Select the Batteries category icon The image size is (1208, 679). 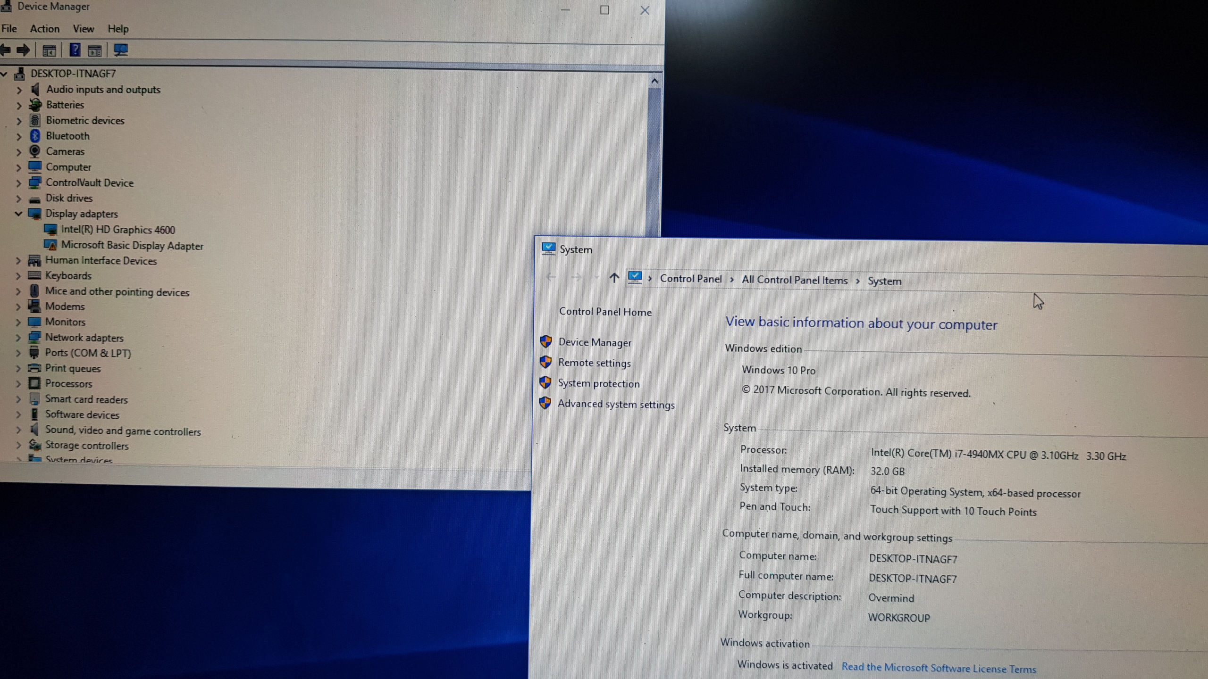coord(35,105)
